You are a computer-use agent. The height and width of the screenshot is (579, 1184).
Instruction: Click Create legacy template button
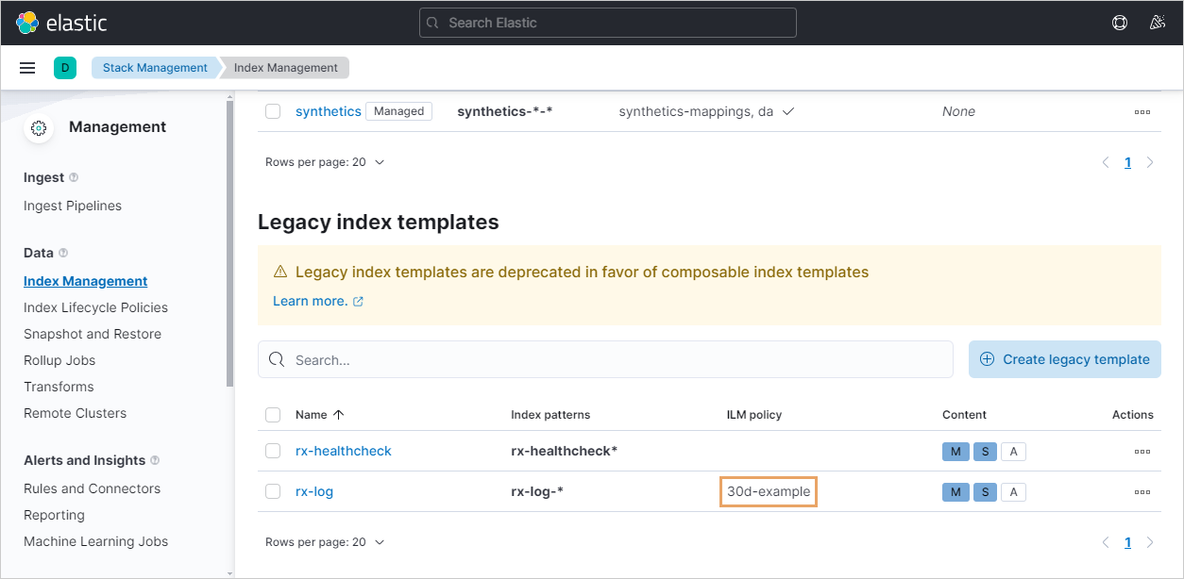pyautogui.click(x=1064, y=359)
